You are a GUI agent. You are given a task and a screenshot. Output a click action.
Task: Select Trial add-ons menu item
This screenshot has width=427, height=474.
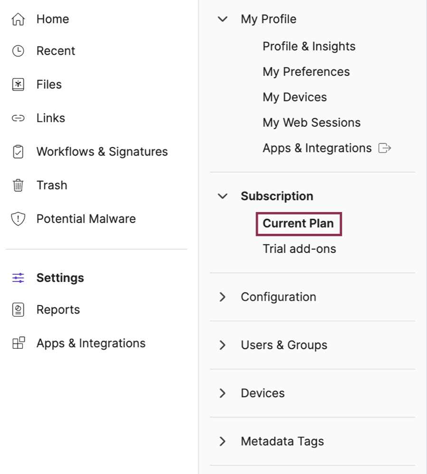[299, 249]
